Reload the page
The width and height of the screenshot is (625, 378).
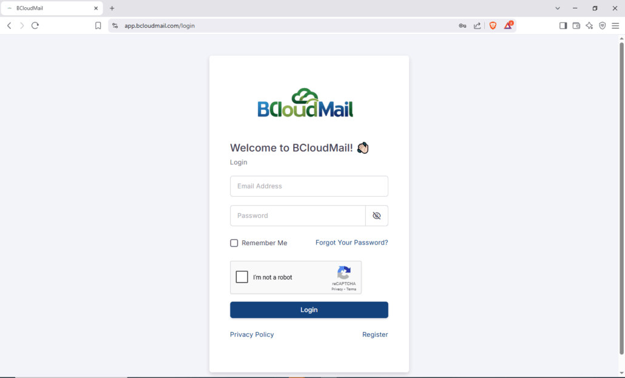click(x=35, y=25)
